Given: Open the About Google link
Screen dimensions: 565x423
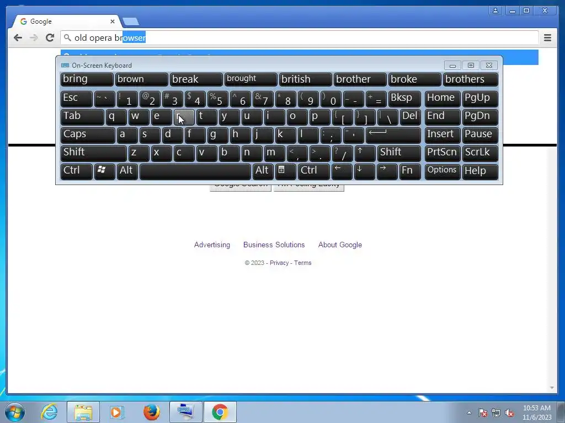Looking at the screenshot, I should pyautogui.click(x=340, y=245).
